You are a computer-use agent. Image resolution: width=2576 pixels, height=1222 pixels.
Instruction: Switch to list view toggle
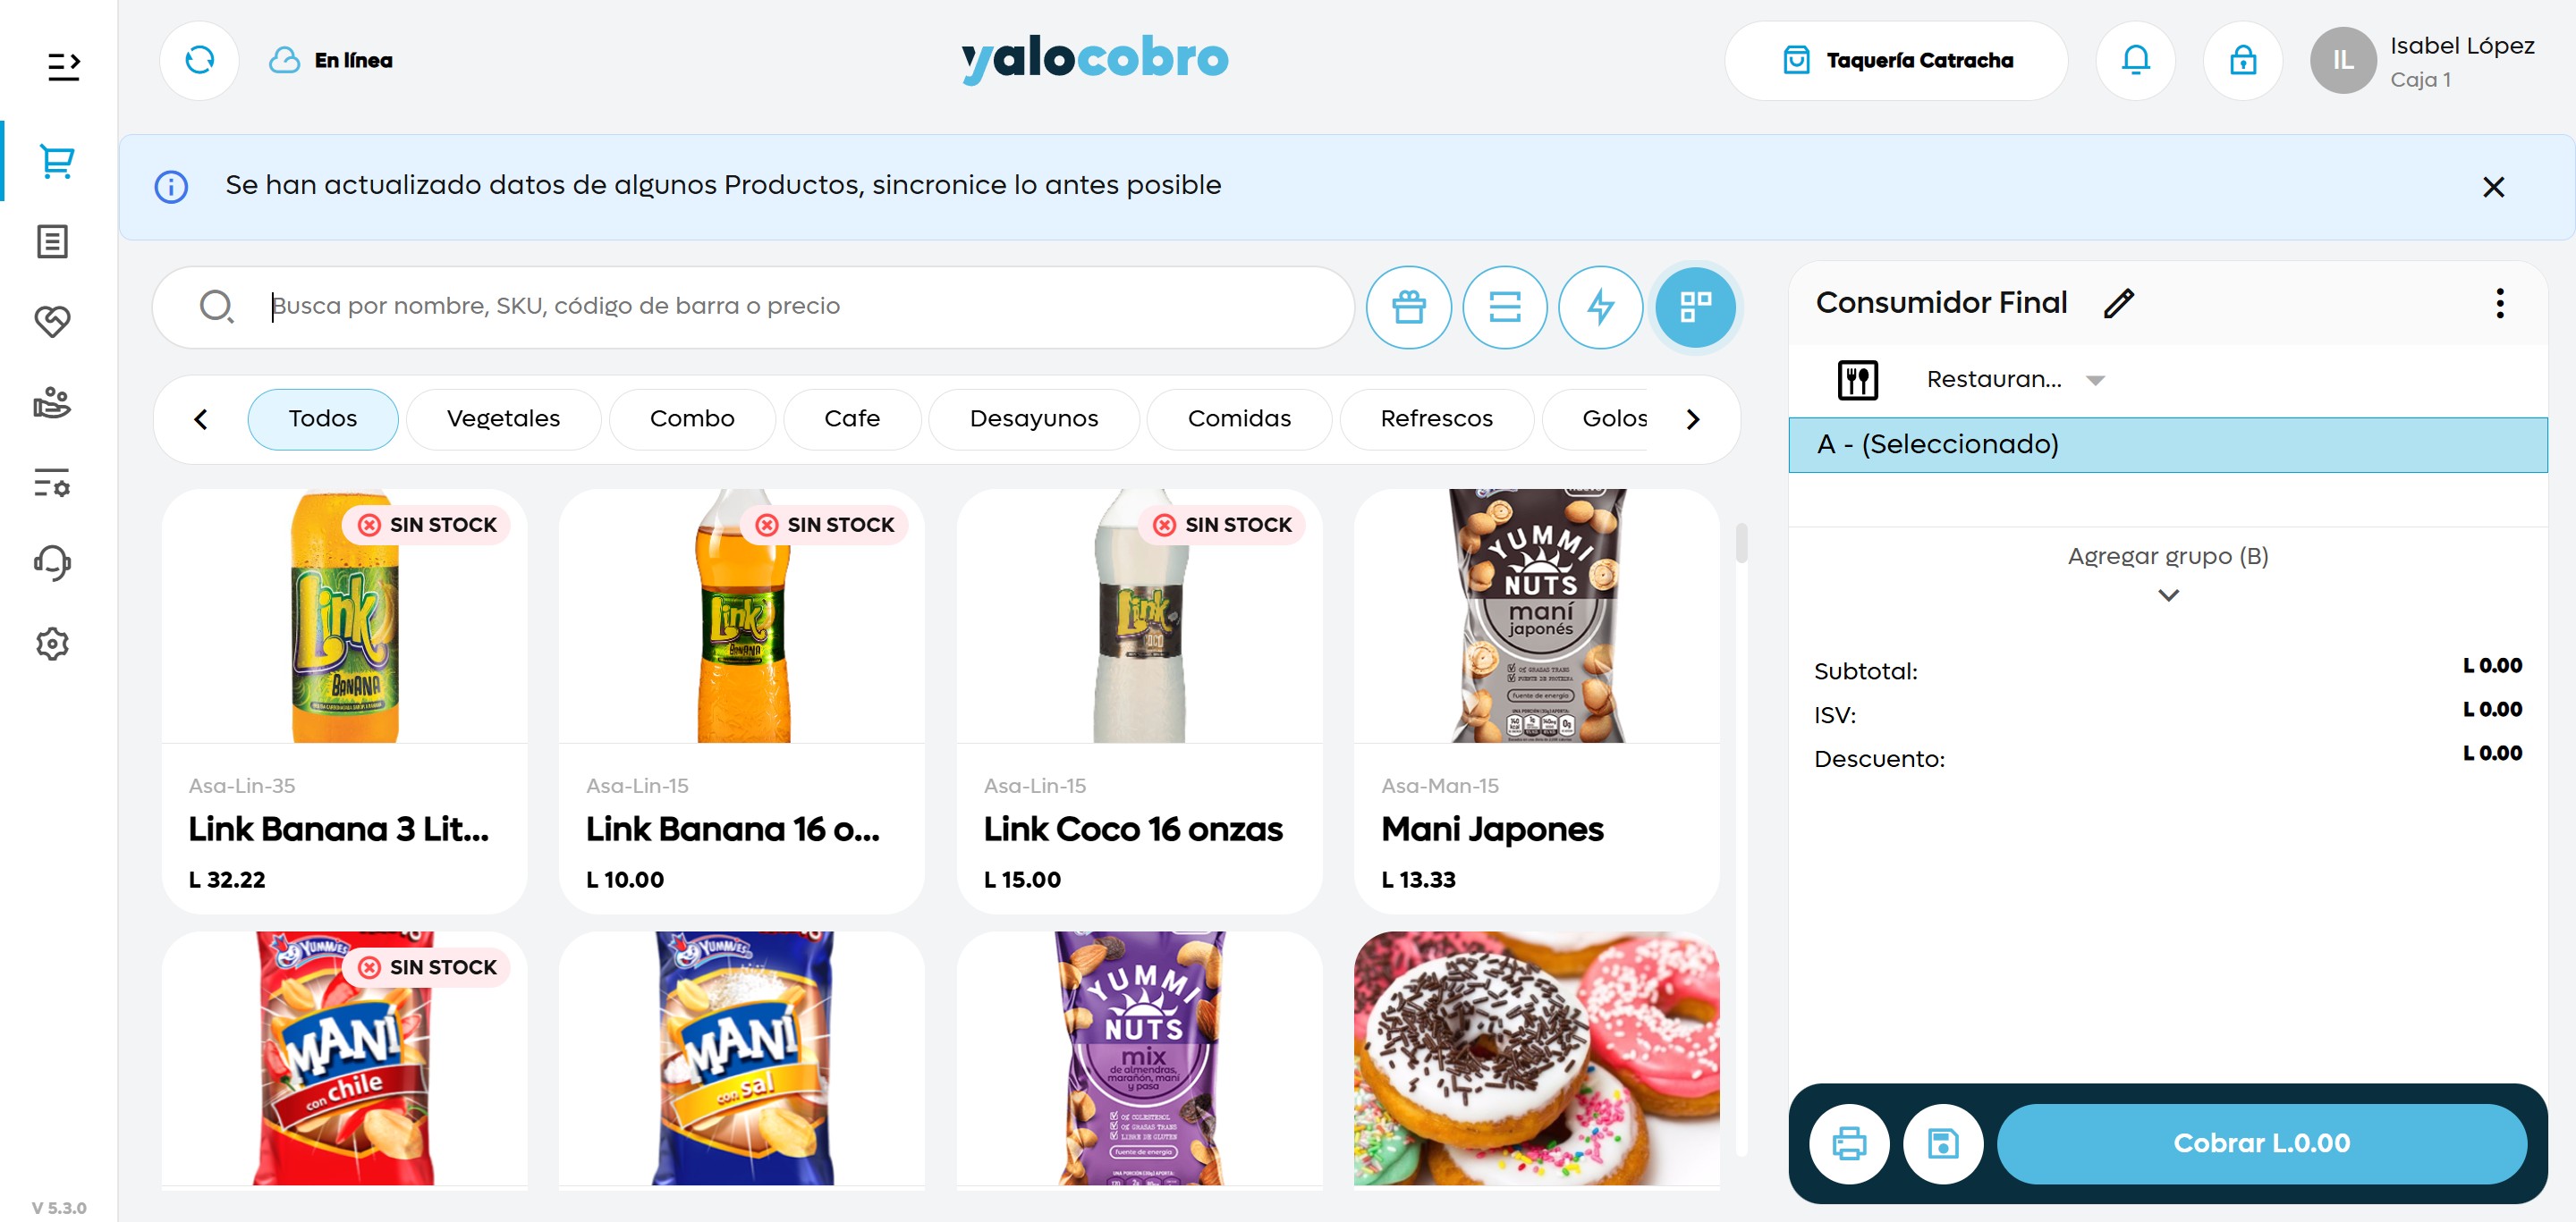[1504, 307]
